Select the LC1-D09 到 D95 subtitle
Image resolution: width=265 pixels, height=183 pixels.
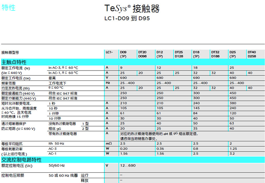click(x=127, y=18)
